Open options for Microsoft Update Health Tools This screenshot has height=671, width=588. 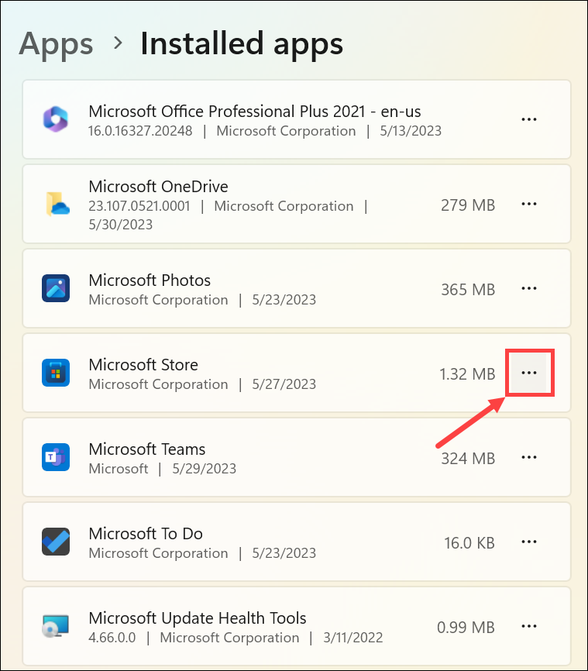(529, 627)
